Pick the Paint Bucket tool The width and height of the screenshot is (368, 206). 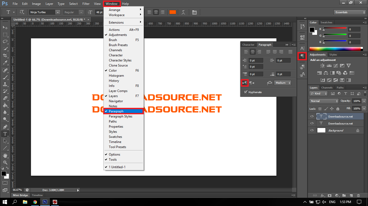5,105
